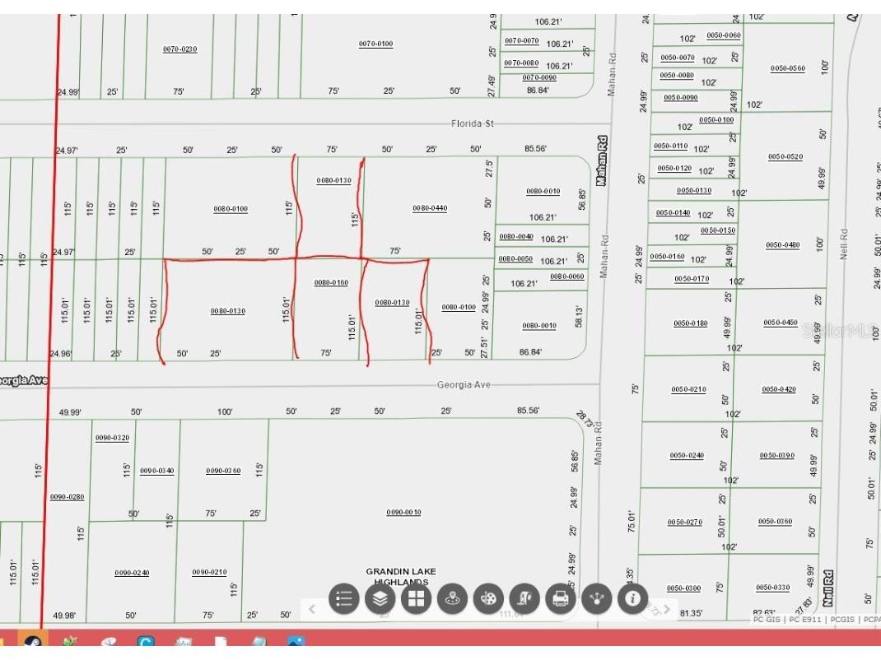Click the PC GIS attribution link
881x660 pixels.
[x=767, y=620]
